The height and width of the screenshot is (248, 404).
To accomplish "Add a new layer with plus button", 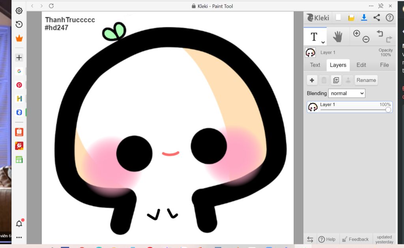I will tap(312, 80).
